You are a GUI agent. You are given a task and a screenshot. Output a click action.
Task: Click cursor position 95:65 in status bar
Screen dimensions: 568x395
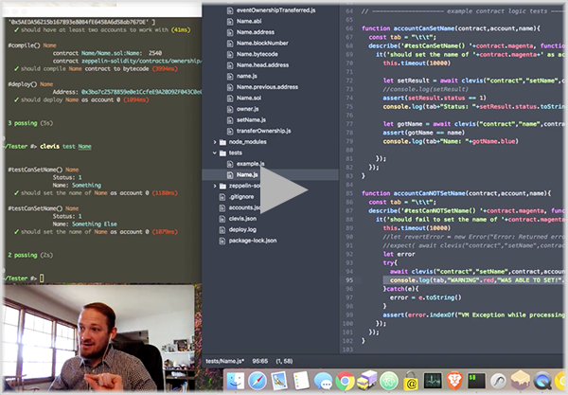(x=260, y=361)
